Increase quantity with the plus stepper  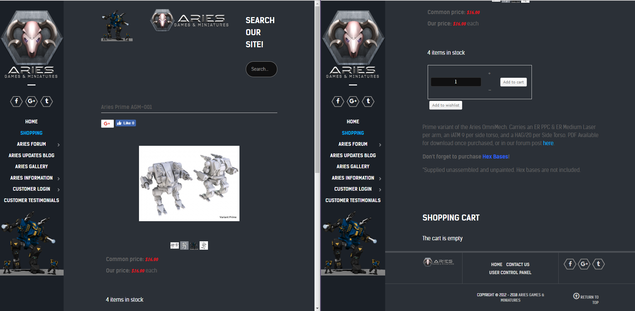(x=489, y=73)
